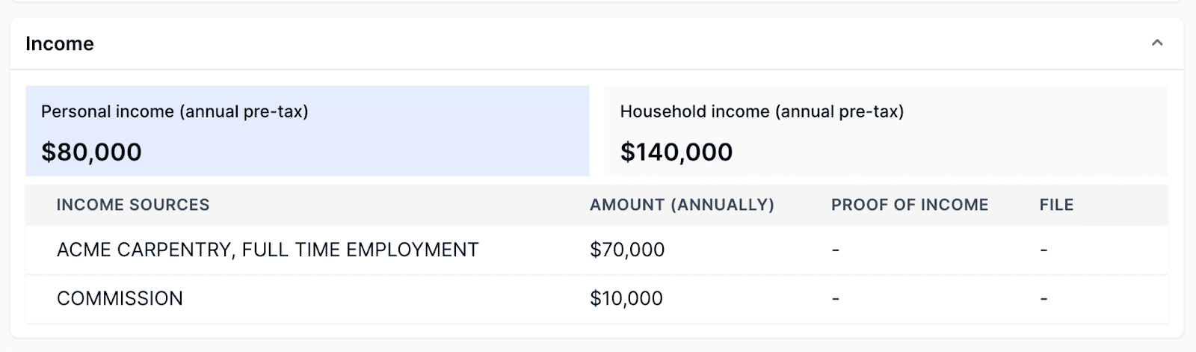Collapse the Income section chevron

pos(1157,43)
